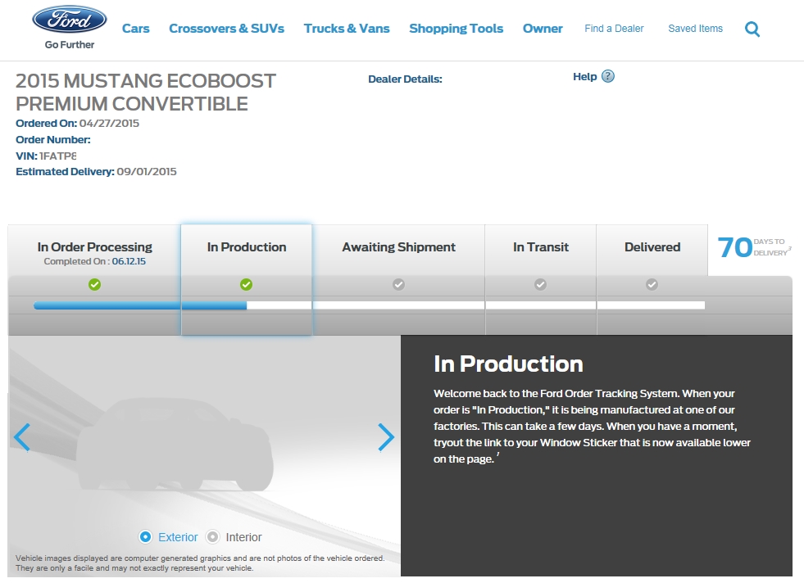Show previous vehicle image with left arrow
This screenshot has width=804, height=583.
point(22,437)
